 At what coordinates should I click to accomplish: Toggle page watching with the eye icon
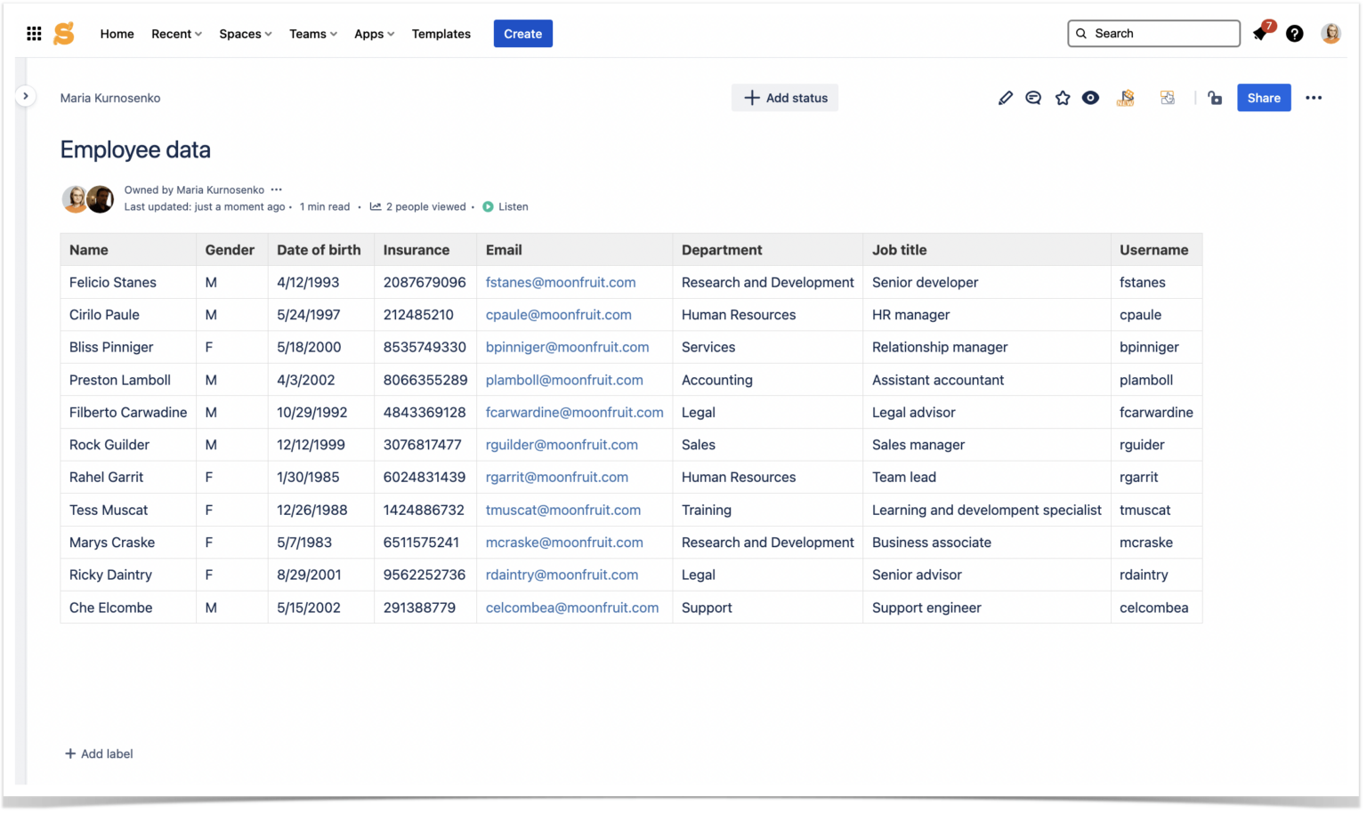coord(1090,98)
